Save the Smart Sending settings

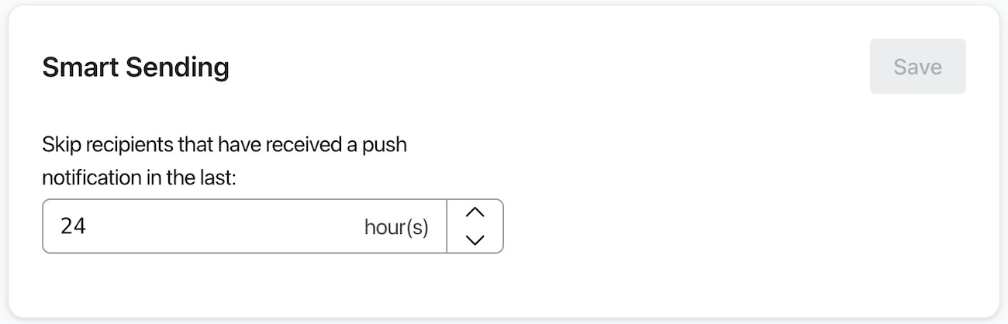pyautogui.click(x=917, y=67)
